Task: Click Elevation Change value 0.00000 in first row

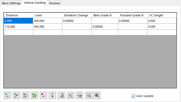Action: coord(77,21)
